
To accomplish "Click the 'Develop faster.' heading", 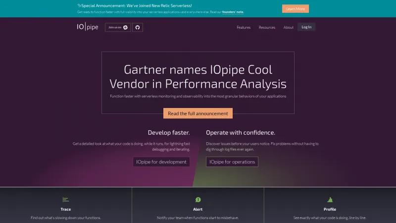I will point(169,132).
